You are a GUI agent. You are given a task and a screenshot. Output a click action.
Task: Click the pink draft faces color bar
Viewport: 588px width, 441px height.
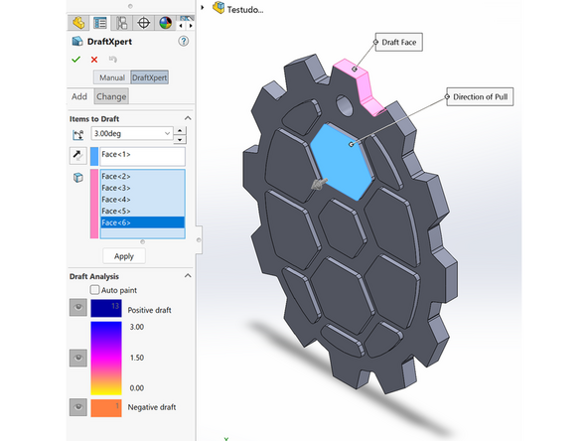pyautogui.click(x=94, y=204)
